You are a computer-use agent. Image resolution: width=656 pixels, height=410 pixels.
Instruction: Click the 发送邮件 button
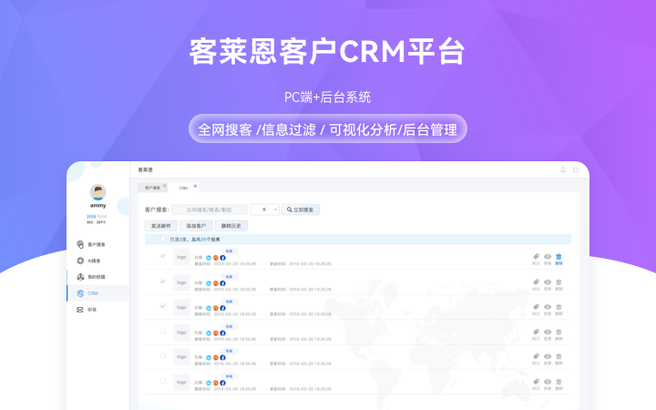tap(161, 226)
